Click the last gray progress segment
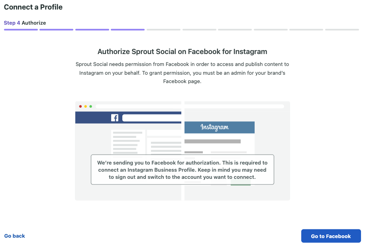Screen dimensions: 365x246 pyautogui.click(x=342, y=30)
